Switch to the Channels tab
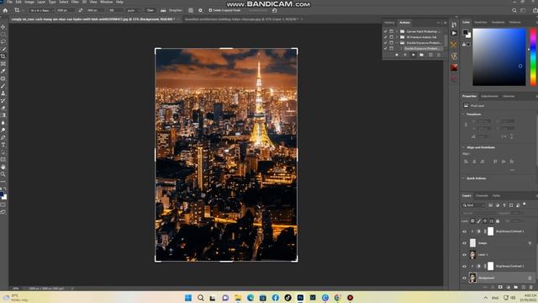This screenshot has height=303, width=538. coord(482,196)
